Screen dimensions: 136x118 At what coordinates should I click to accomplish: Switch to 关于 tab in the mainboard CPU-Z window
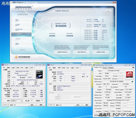coord(77,68)
